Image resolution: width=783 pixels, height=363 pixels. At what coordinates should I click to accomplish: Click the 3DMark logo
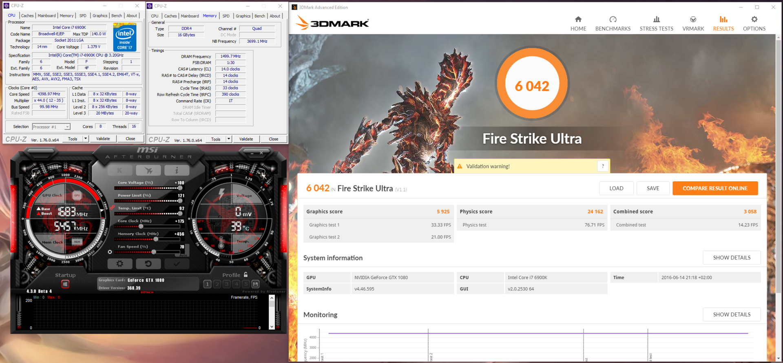(332, 23)
